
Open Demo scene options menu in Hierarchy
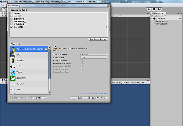tap(181, 19)
